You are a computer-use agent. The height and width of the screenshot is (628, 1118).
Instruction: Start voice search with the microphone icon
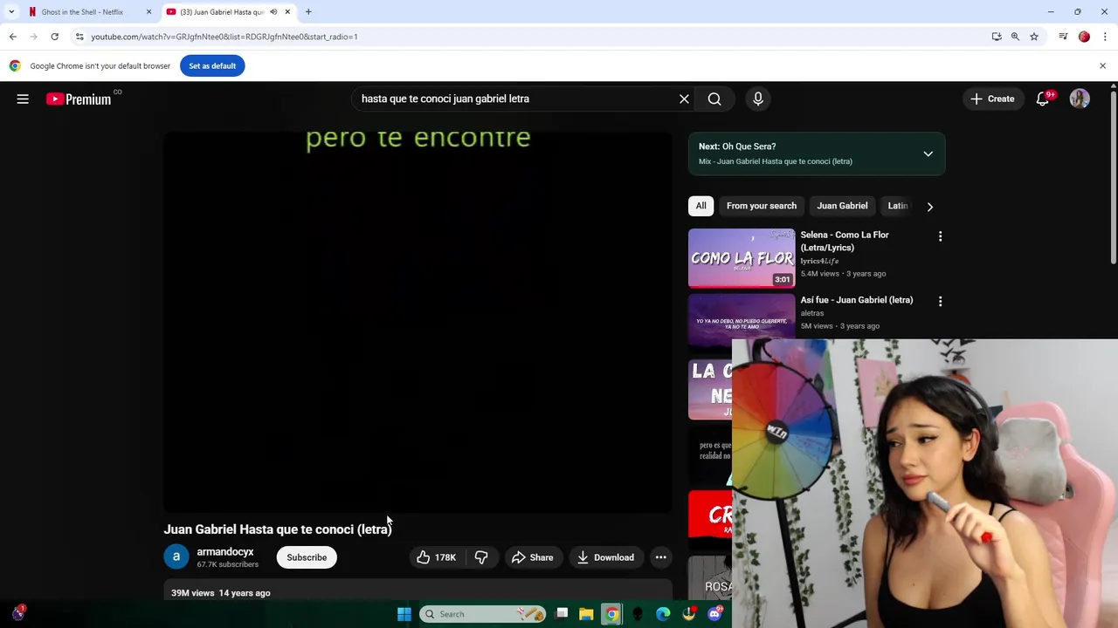[758, 99]
